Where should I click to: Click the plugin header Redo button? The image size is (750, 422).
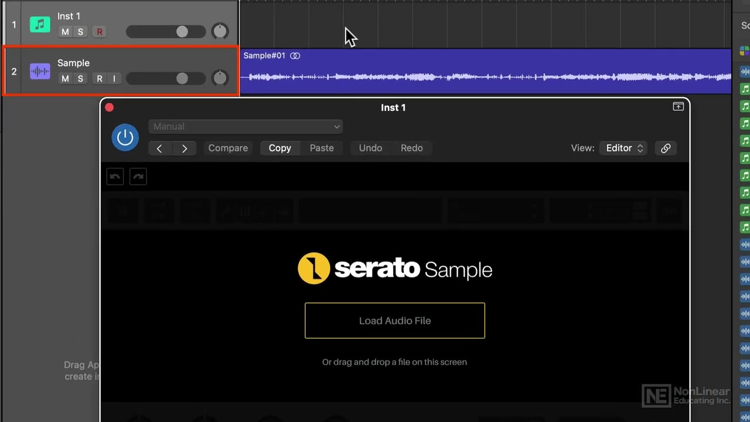point(412,148)
